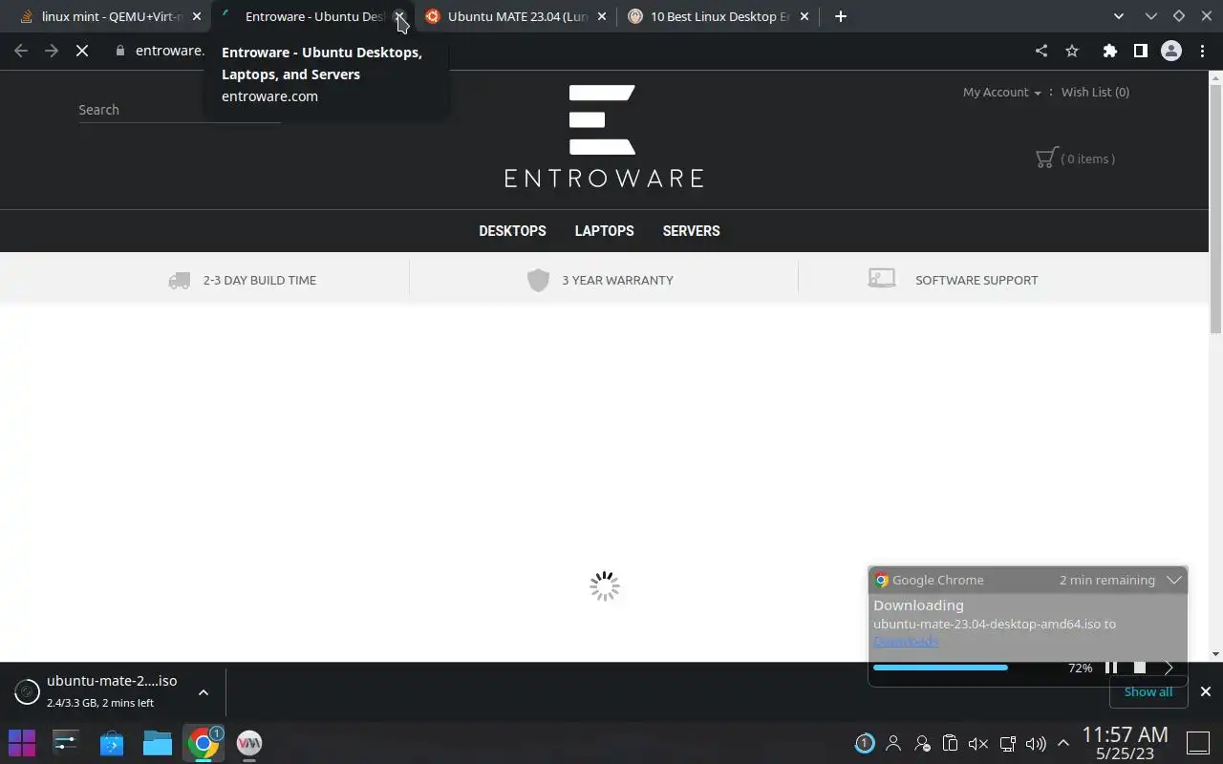
Task: Launch the software store from taskbar
Action: (x=112, y=742)
